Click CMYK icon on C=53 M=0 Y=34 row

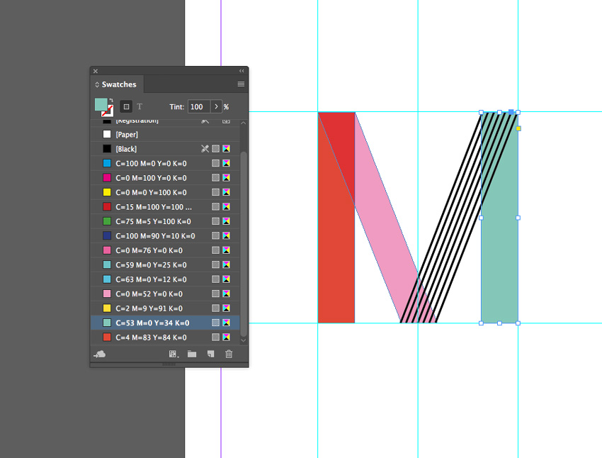pyautogui.click(x=227, y=323)
